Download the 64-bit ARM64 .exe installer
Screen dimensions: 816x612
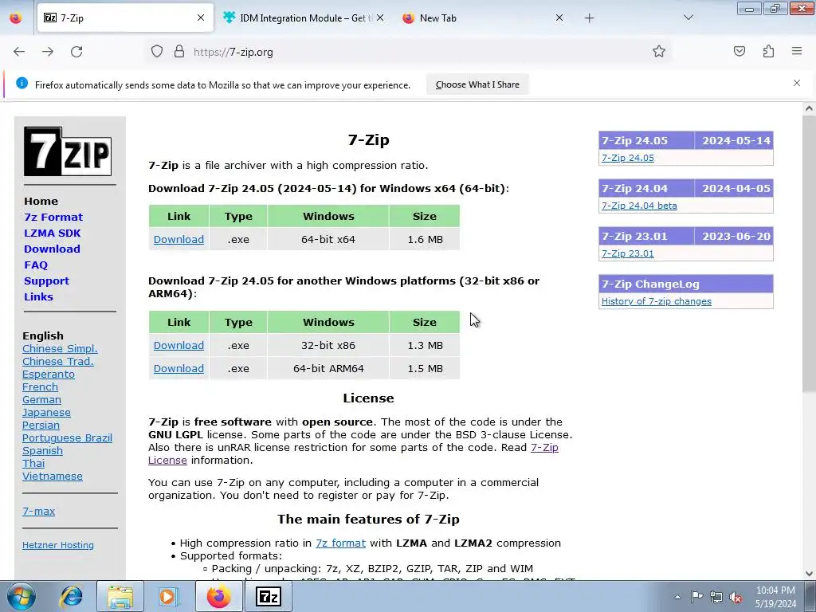[x=178, y=368]
